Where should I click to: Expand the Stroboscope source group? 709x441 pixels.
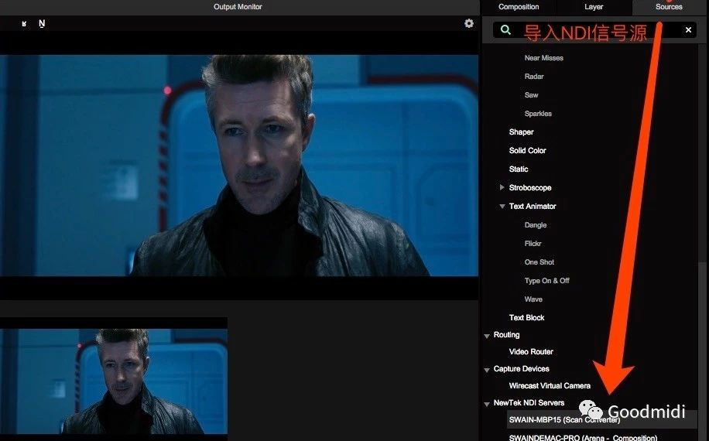pyautogui.click(x=502, y=187)
